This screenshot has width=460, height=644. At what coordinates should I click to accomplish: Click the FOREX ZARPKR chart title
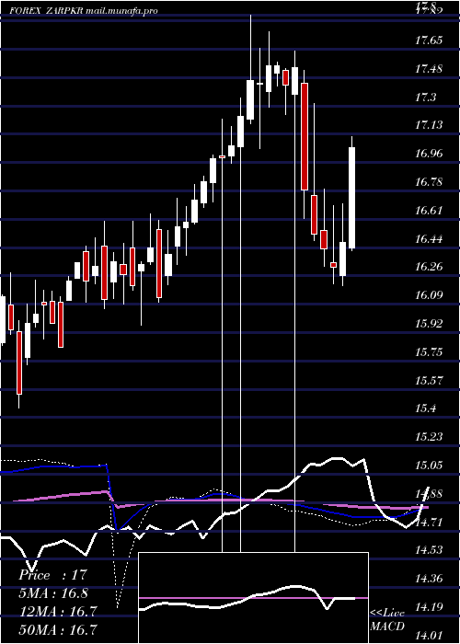(x=85, y=11)
